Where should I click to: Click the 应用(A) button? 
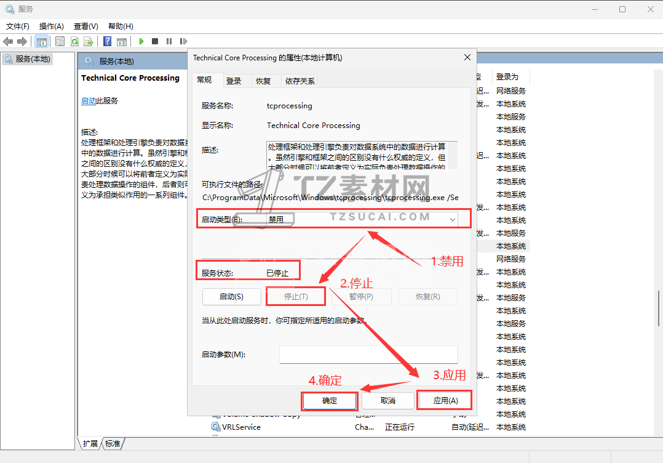point(445,401)
